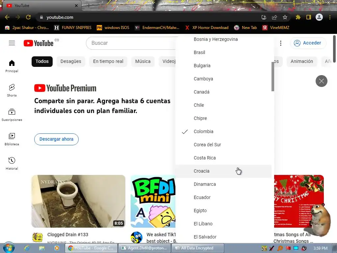Image resolution: width=337 pixels, height=253 pixels.
Task: Toggle the Chrome side panel icon
Action: 309,17
